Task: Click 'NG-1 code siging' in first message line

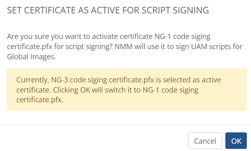Action: (x=182, y=37)
